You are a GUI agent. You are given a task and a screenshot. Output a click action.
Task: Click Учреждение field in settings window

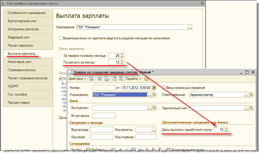[x=132, y=27]
